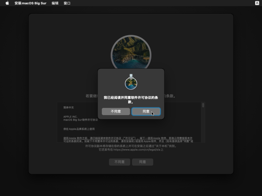The image size is (262, 196).
Task: Click the input source indicator A
Action: (x=257, y=3)
